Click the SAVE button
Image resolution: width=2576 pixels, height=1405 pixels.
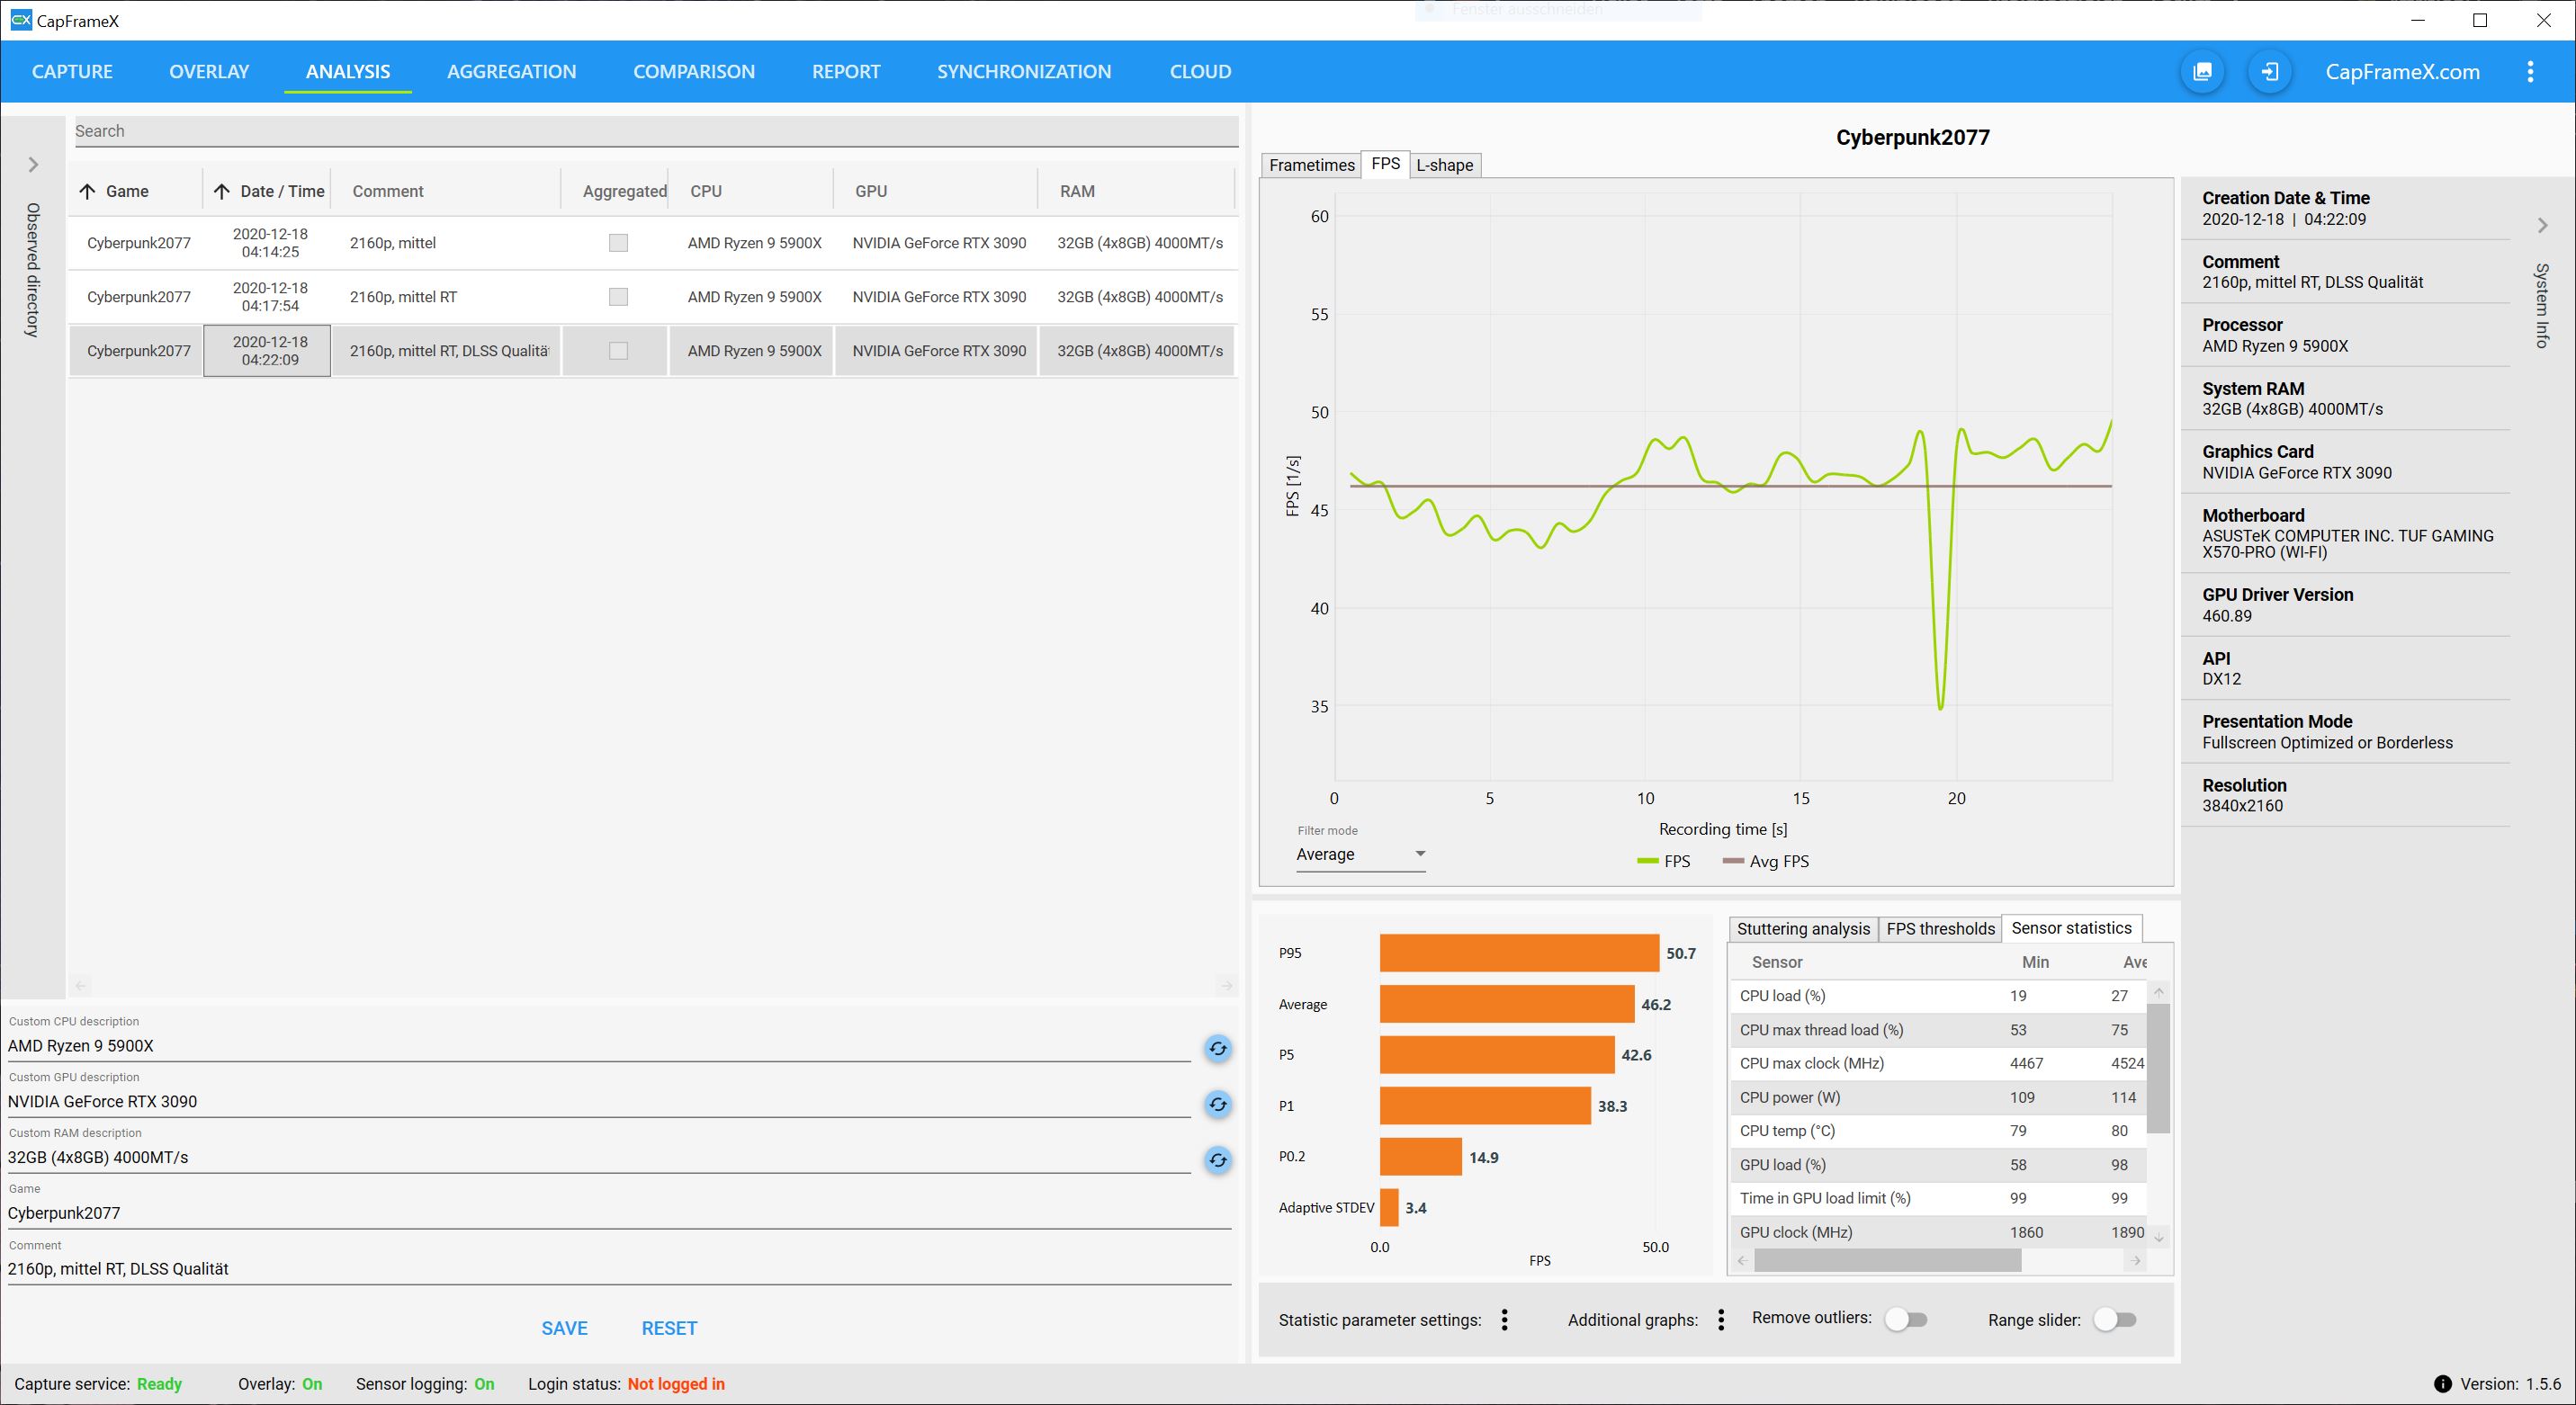pyautogui.click(x=564, y=1328)
